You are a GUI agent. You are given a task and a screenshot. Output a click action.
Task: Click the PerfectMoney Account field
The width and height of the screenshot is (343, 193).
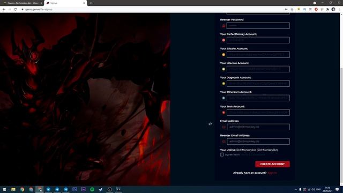click(258, 40)
